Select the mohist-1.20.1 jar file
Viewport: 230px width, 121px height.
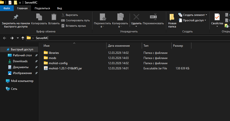65,68
